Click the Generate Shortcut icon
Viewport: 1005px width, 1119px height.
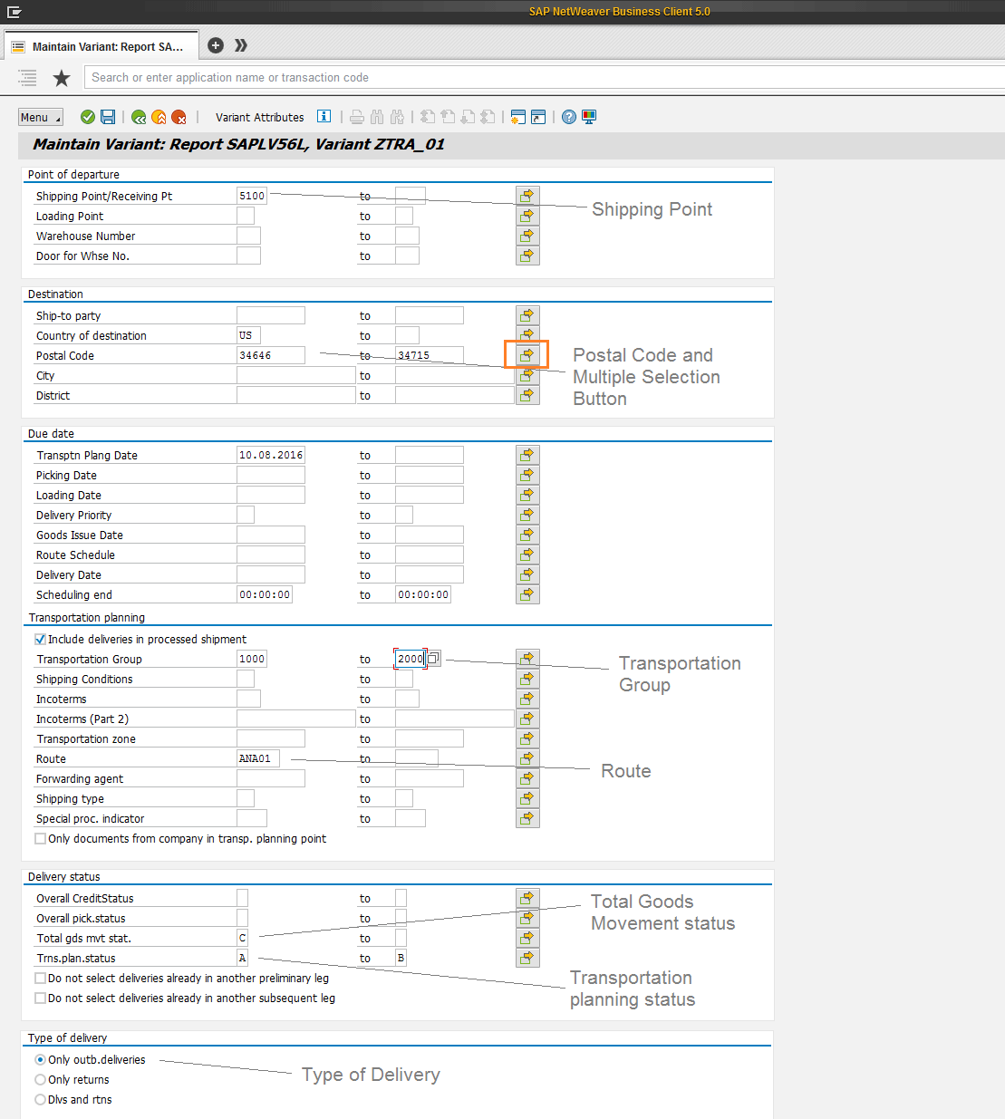(538, 117)
